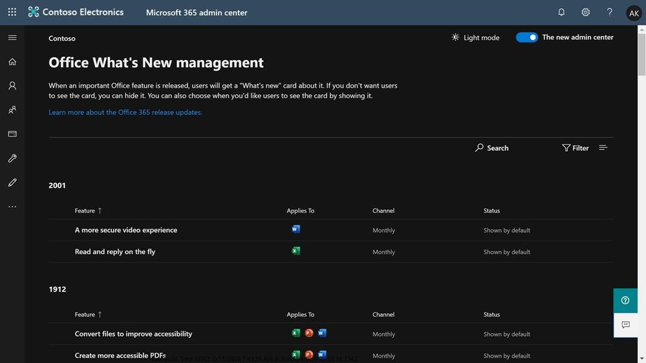Viewport: 646px width, 363px height.
Task: Click Applies To header in 2001 section
Action: [300, 211]
